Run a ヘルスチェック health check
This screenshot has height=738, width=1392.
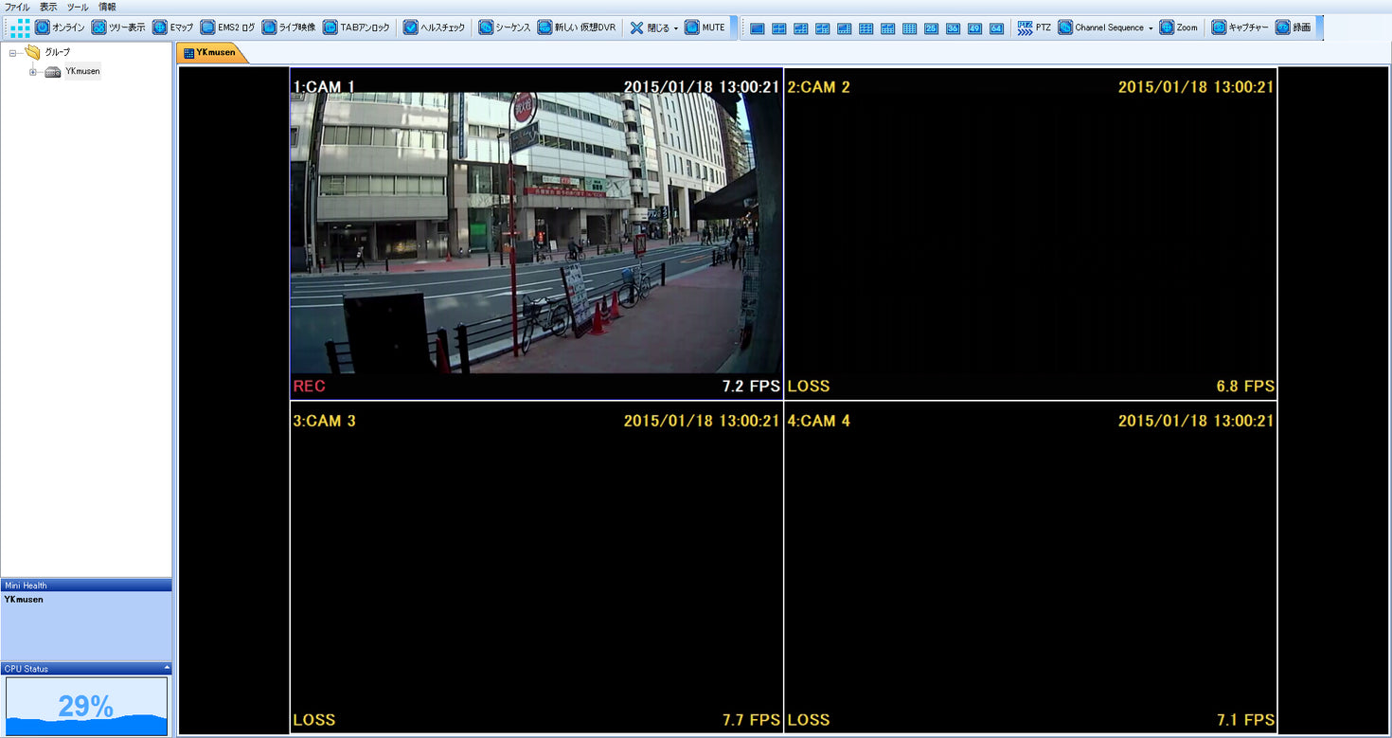tap(436, 27)
